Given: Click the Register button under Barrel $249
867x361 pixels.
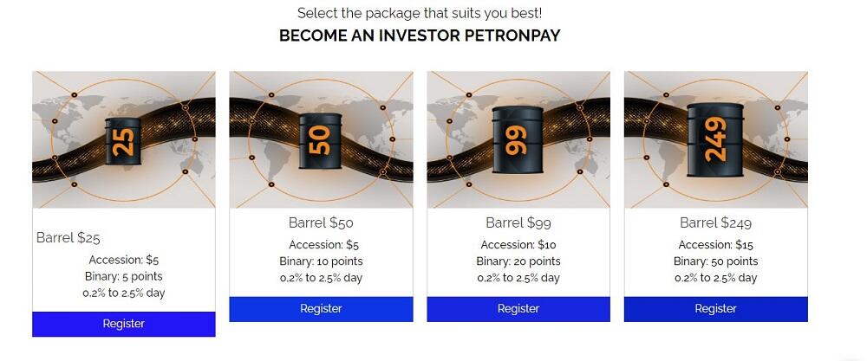Looking at the screenshot, I should (x=716, y=309).
